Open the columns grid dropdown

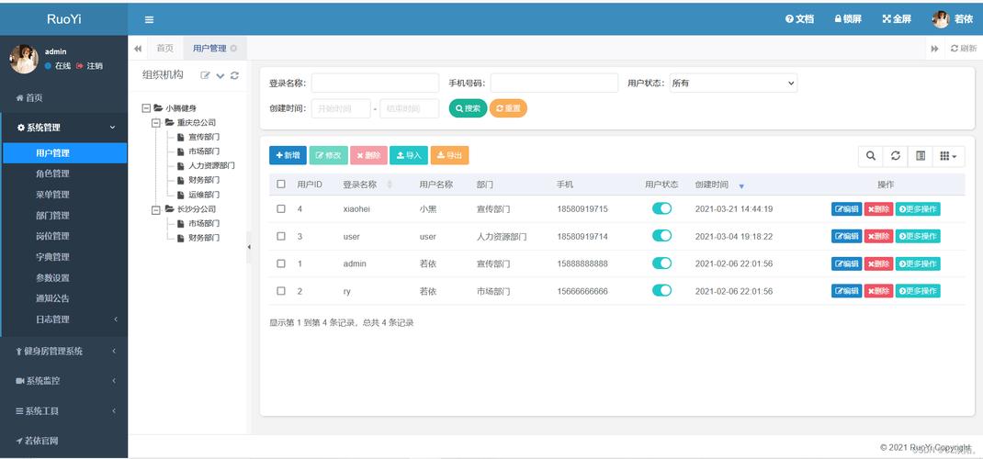click(x=949, y=156)
